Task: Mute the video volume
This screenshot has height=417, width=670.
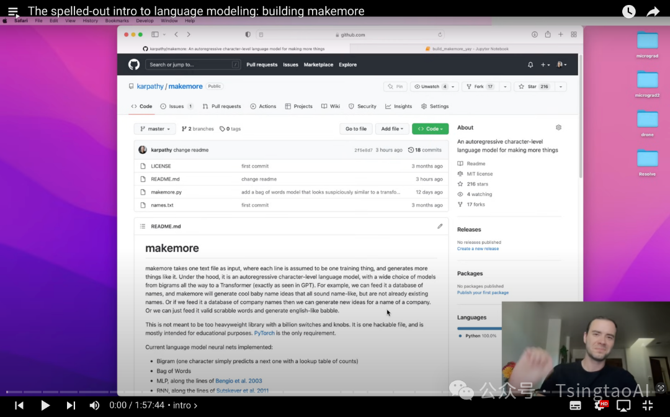Action: tap(94, 405)
